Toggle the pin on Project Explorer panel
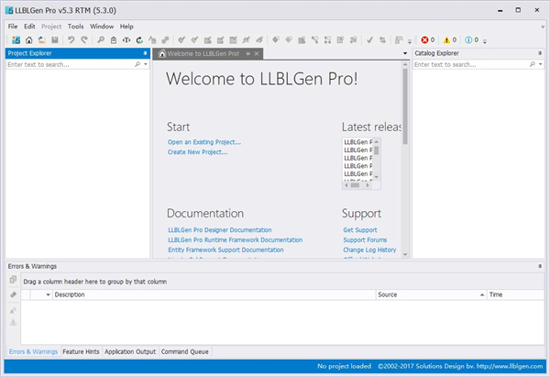 [145, 54]
